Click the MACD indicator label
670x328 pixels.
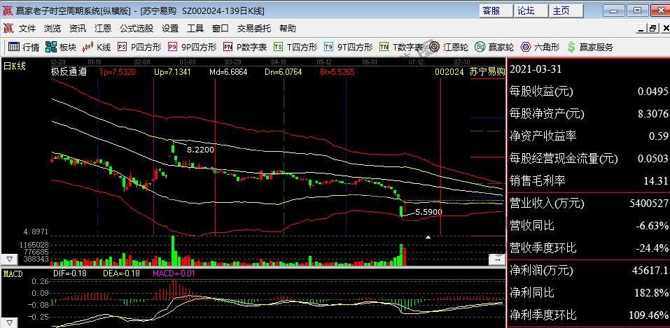click(13, 273)
